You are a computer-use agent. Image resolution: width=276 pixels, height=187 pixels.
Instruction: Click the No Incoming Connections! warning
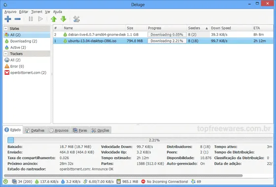click(x=165, y=182)
